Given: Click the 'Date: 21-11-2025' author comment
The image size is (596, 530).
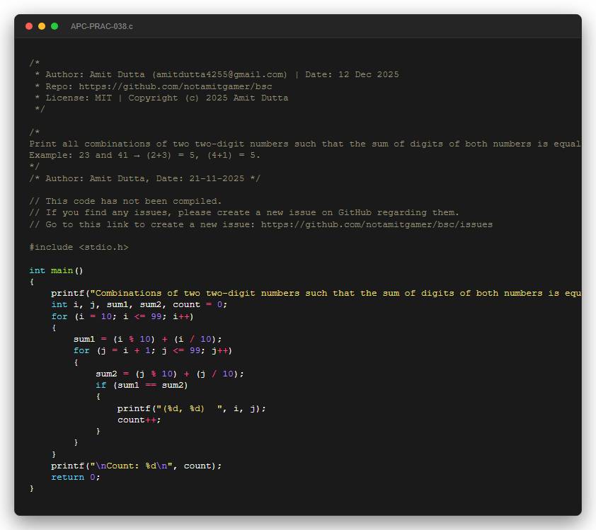Looking at the screenshot, I should (144, 178).
